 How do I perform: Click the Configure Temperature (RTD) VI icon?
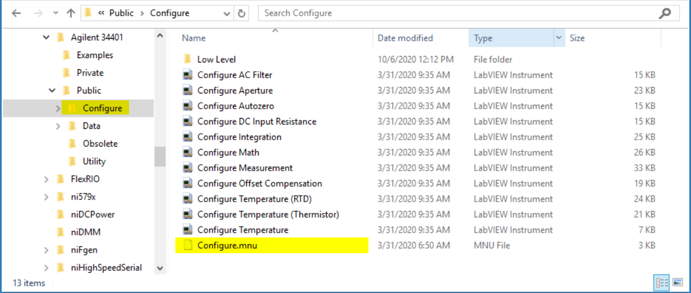pyautogui.click(x=188, y=199)
